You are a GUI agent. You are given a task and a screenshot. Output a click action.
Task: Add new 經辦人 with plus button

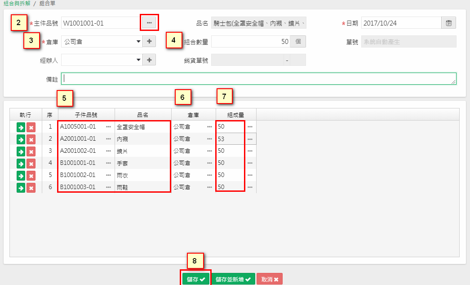149,60
